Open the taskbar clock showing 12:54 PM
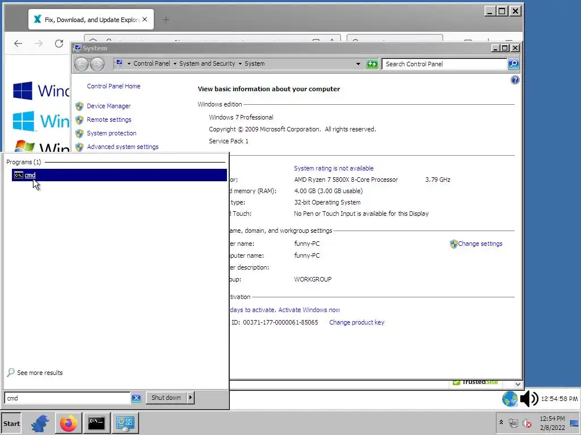 (552, 423)
